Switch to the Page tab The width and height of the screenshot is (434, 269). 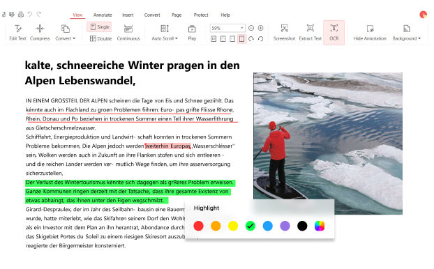(177, 15)
